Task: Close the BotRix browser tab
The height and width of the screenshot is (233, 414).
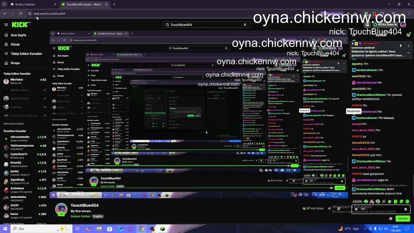Action: click(x=55, y=5)
